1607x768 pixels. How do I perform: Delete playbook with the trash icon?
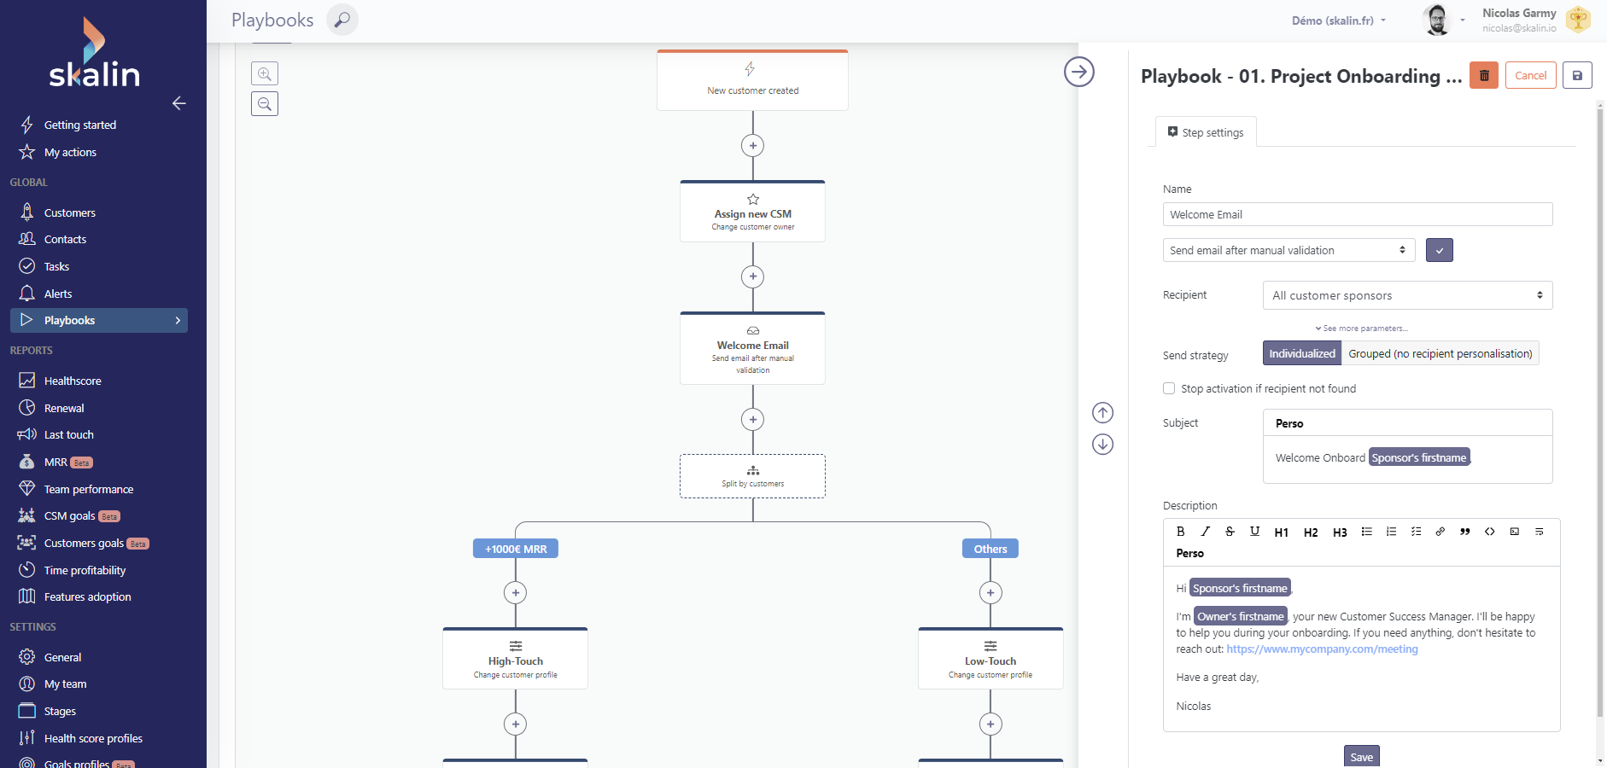(1484, 76)
